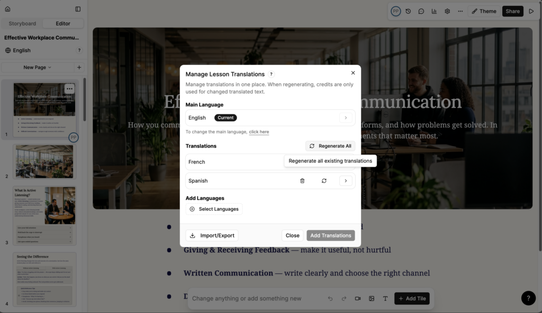The width and height of the screenshot is (542, 313).
Task: Select page 3 Active Listening thumbnail
Action: pyautogui.click(x=44, y=216)
